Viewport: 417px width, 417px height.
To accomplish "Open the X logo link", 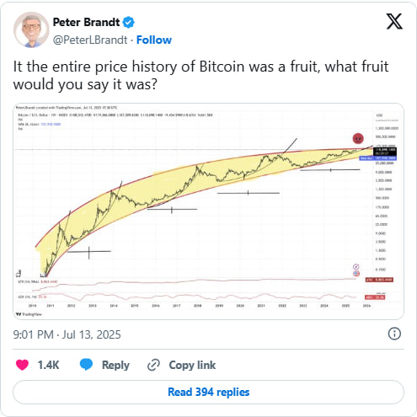I will click(x=394, y=21).
